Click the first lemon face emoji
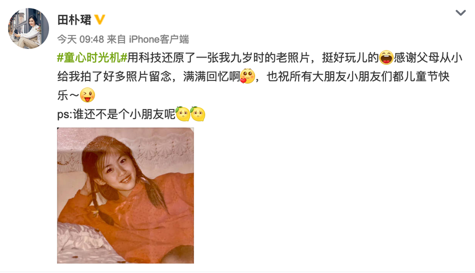Image resolution: width=475 pixels, height=273 pixels. point(182,114)
